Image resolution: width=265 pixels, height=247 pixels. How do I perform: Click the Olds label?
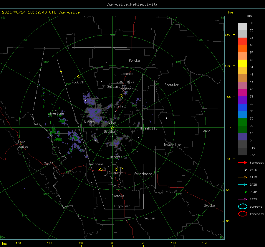pos(112,122)
